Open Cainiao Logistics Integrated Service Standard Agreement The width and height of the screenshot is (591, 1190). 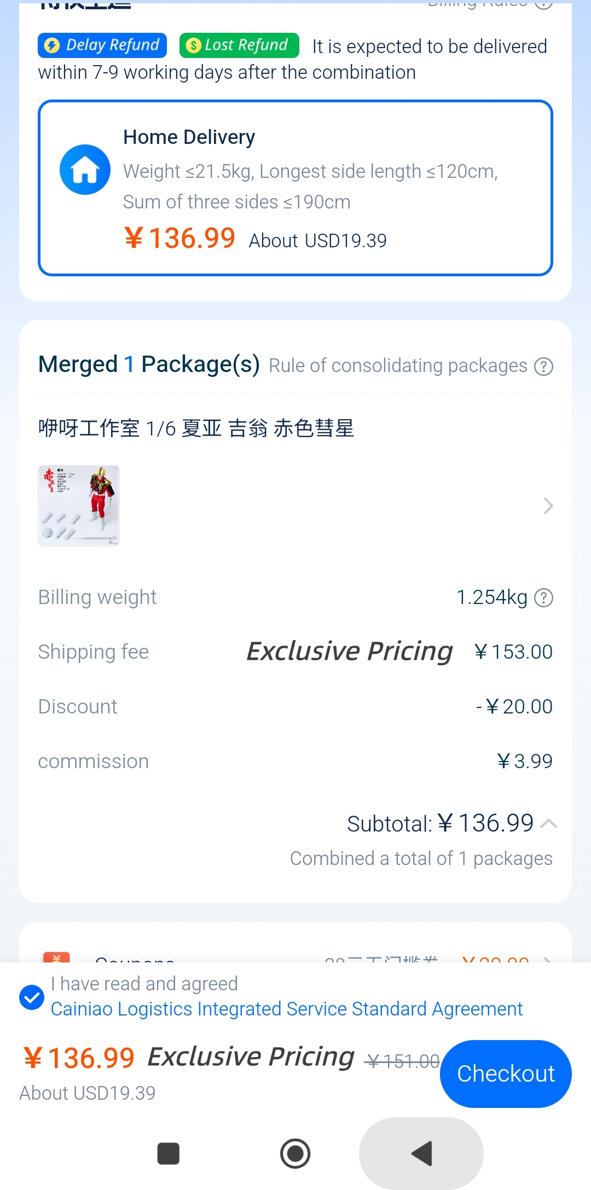(287, 1008)
